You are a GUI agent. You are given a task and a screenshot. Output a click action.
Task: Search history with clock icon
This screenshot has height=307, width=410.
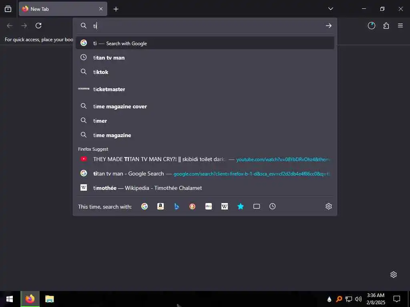pyautogui.click(x=272, y=207)
